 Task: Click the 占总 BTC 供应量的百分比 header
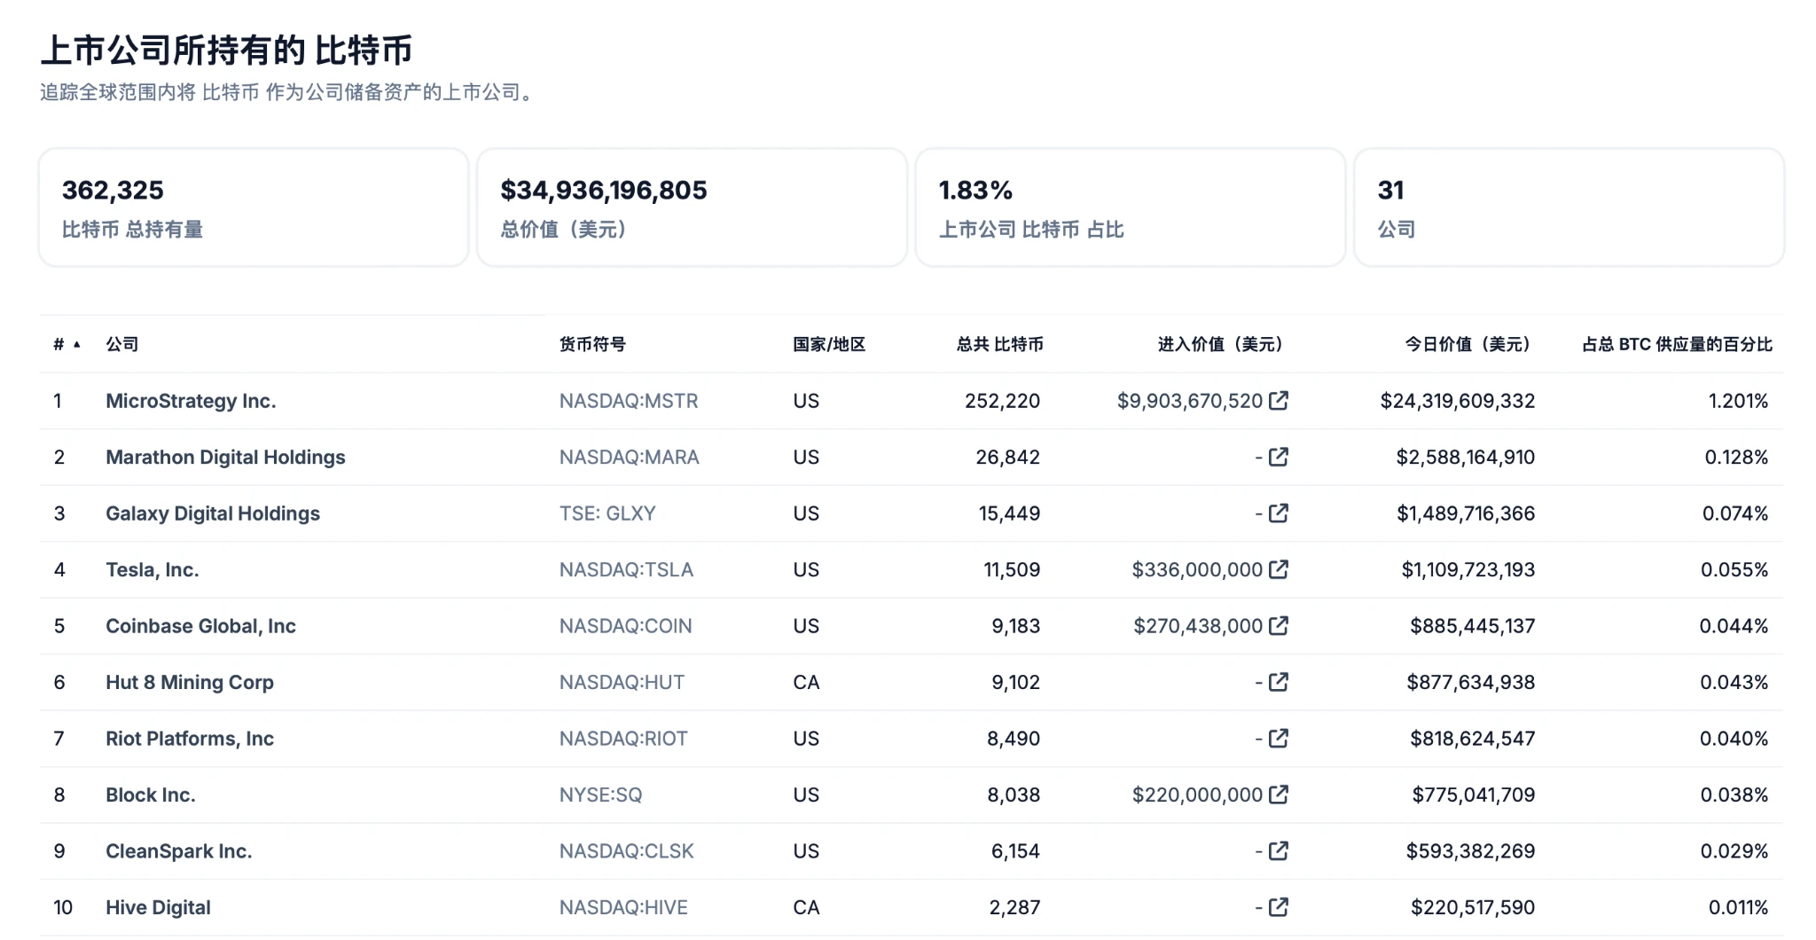pyautogui.click(x=1677, y=344)
